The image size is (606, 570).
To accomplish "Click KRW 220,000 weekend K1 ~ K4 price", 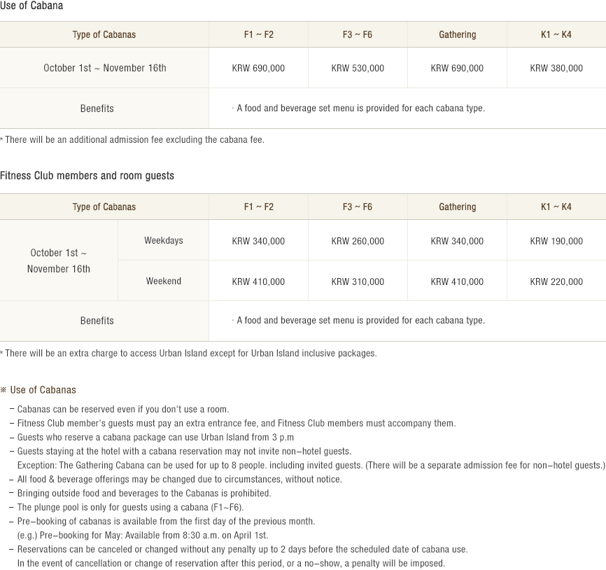I will (x=556, y=281).
